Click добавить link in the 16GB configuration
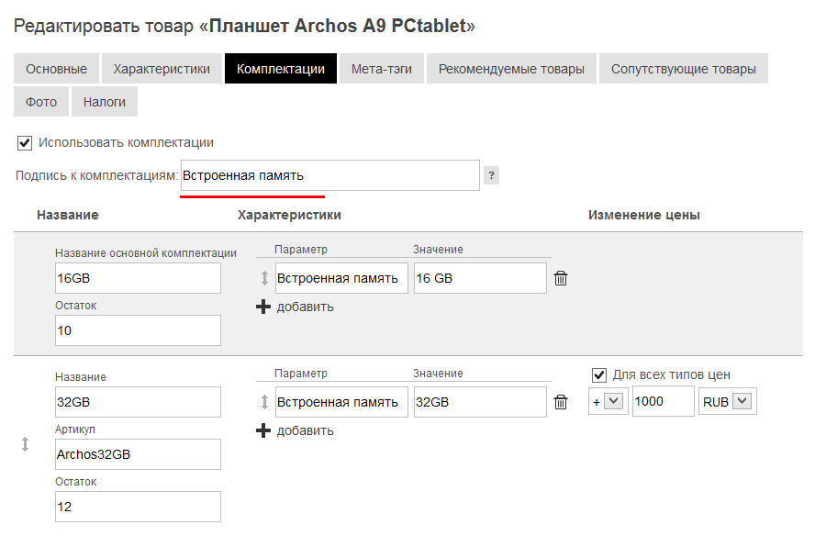The image size is (815, 536). [x=305, y=307]
